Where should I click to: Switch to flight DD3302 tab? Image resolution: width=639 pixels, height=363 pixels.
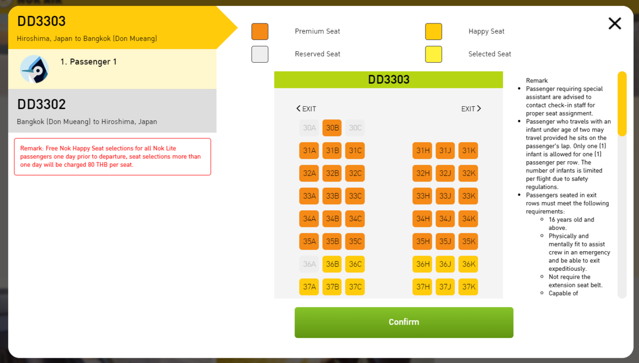[112, 111]
